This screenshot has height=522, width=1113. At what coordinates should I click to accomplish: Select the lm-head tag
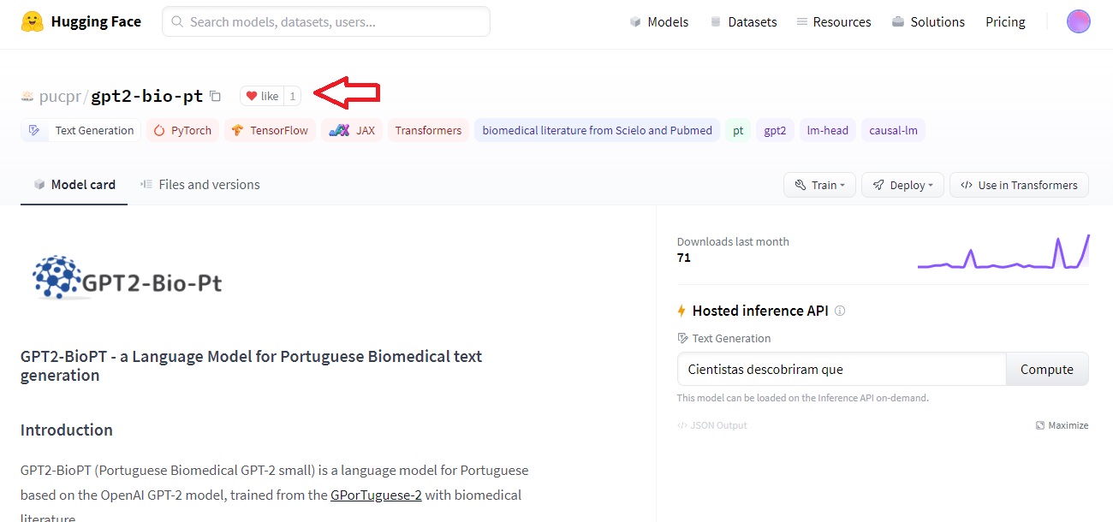[828, 130]
